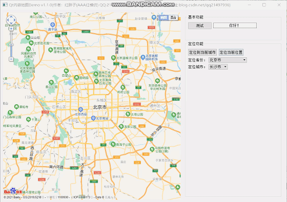Viewport: 287px width, 202px height.
Task: Click the 昌平站 station marker
Action: click(52, 25)
